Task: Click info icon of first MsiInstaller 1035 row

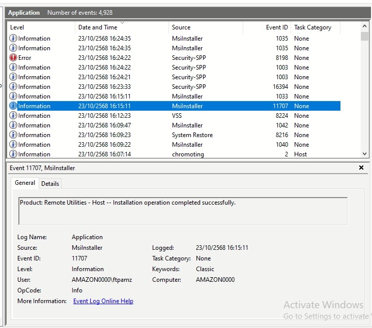Action: (13, 38)
